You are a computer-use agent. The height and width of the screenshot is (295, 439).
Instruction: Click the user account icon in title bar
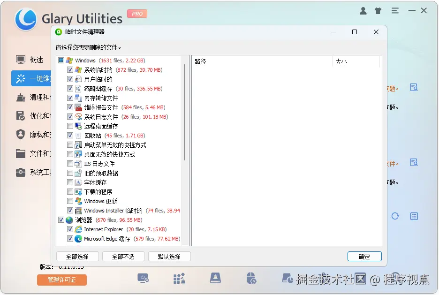[x=363, y=10]
